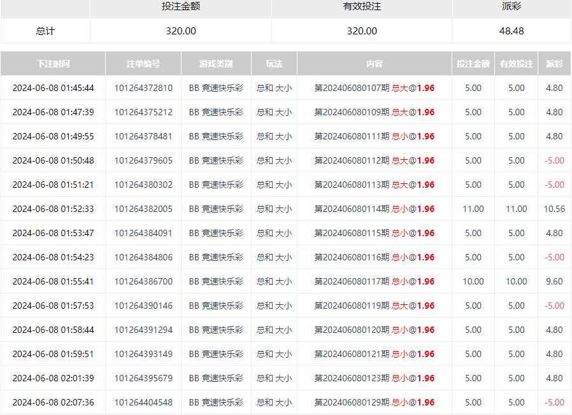
Task: Select the 游戏类别 column header
Action: [216, 64]
